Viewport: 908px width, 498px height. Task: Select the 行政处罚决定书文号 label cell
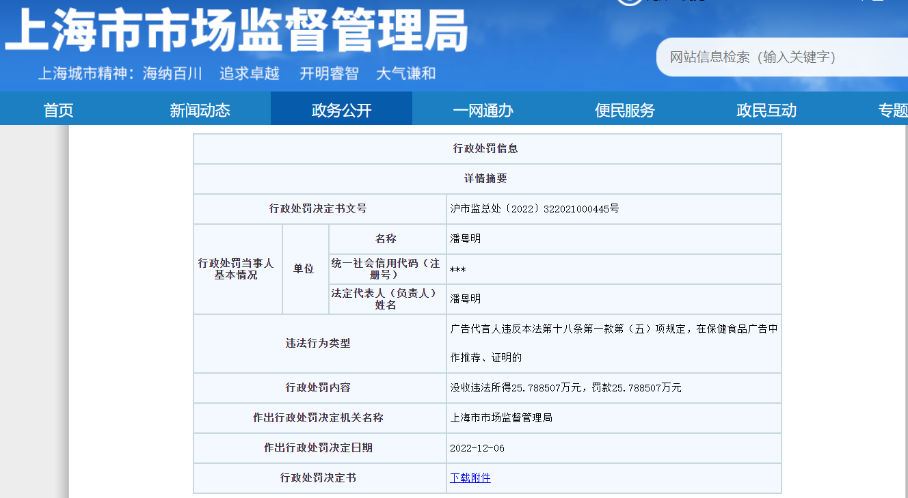[x=319, y=208]
